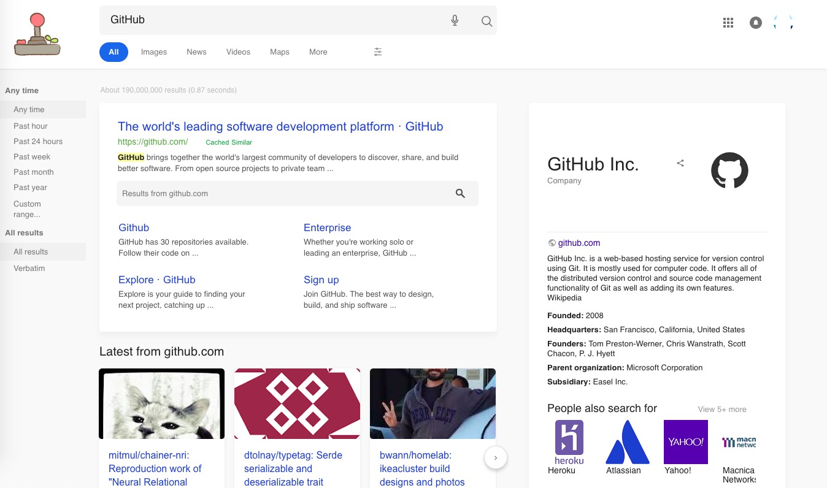Open the More search categories dropdown
The height and width of the screenshot is (488, 827).
click(318, 52)
